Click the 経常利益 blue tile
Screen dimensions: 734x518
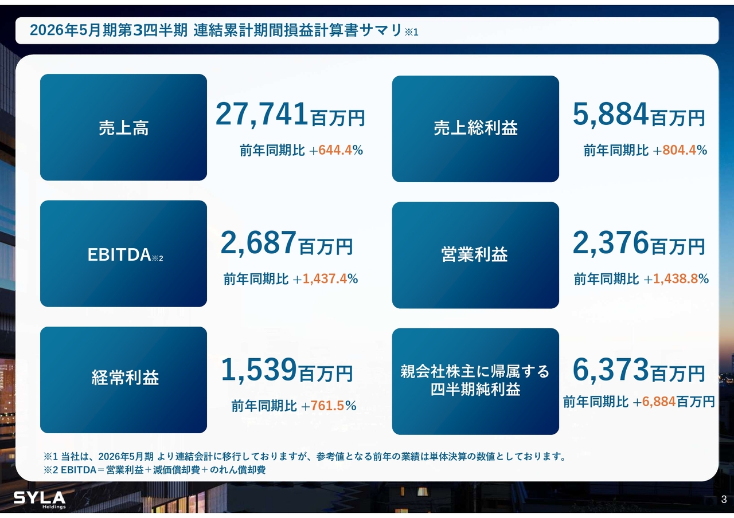123,379
